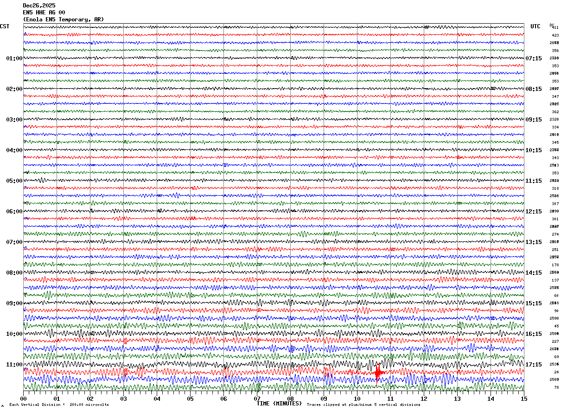Click the TIME (MINUTES) axis label

click(x=280, y=404)
